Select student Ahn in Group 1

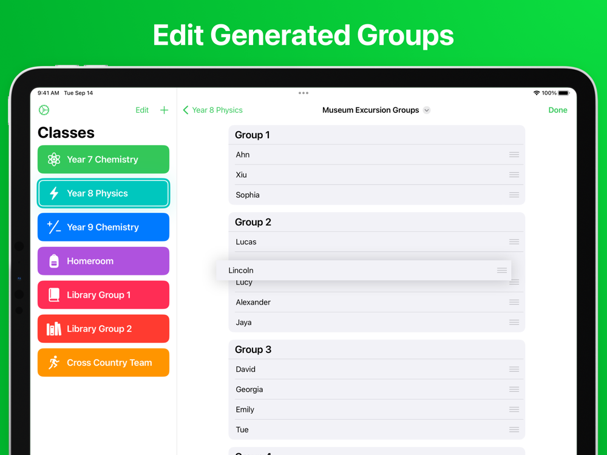[377, 155]
